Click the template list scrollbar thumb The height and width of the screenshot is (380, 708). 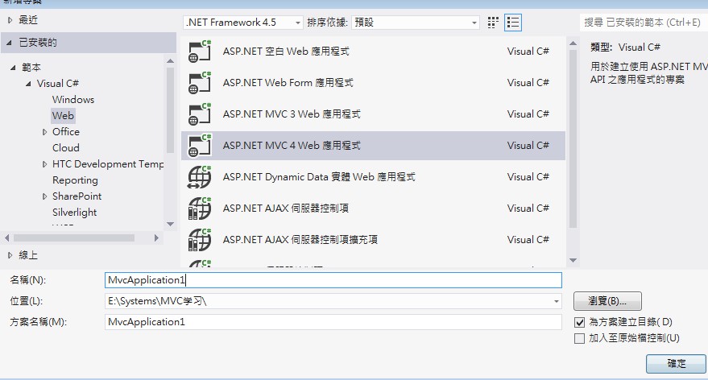click(573, 139)
